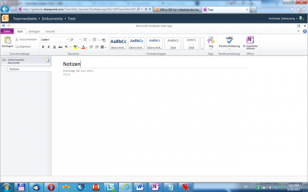
Task: Toggle subscript formatting
Action: tap(67, 47)
